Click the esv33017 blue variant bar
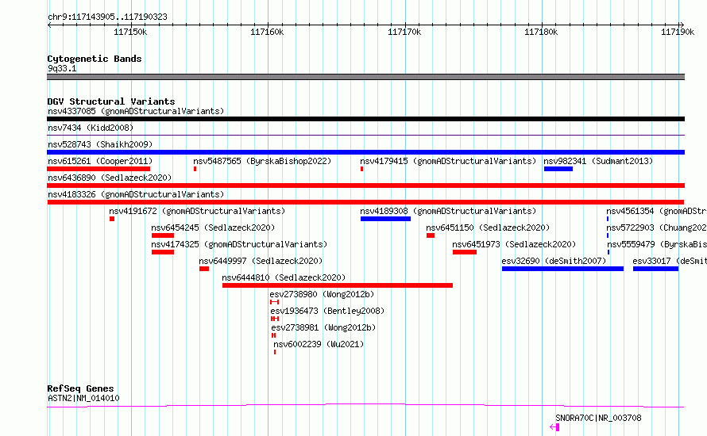 (x=655, y=269)
